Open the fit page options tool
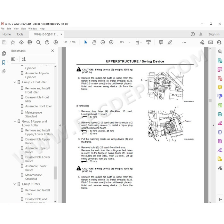The image size is (224, 224). coord(138,42)
